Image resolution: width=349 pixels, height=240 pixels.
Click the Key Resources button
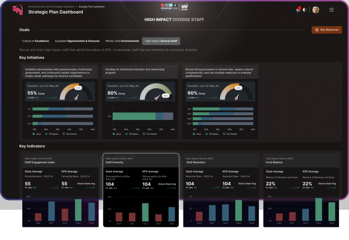tap(327, 30)
